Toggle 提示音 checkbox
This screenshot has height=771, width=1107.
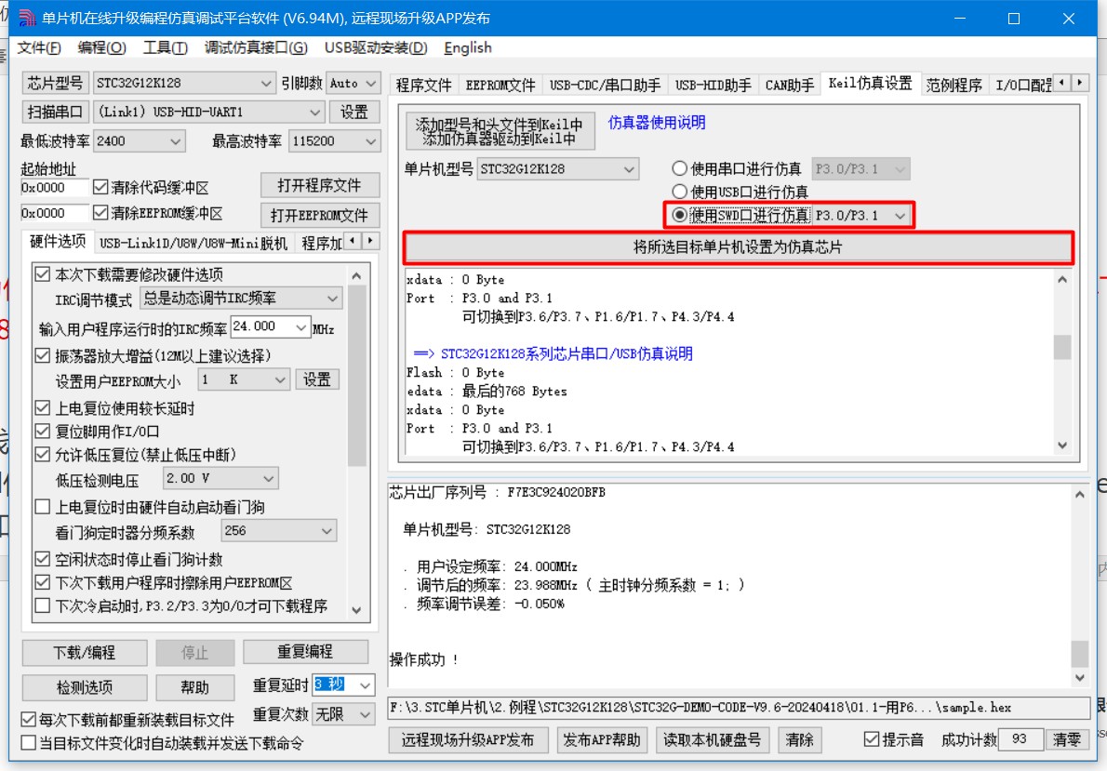pyautogui.click(x=872, y=739)
